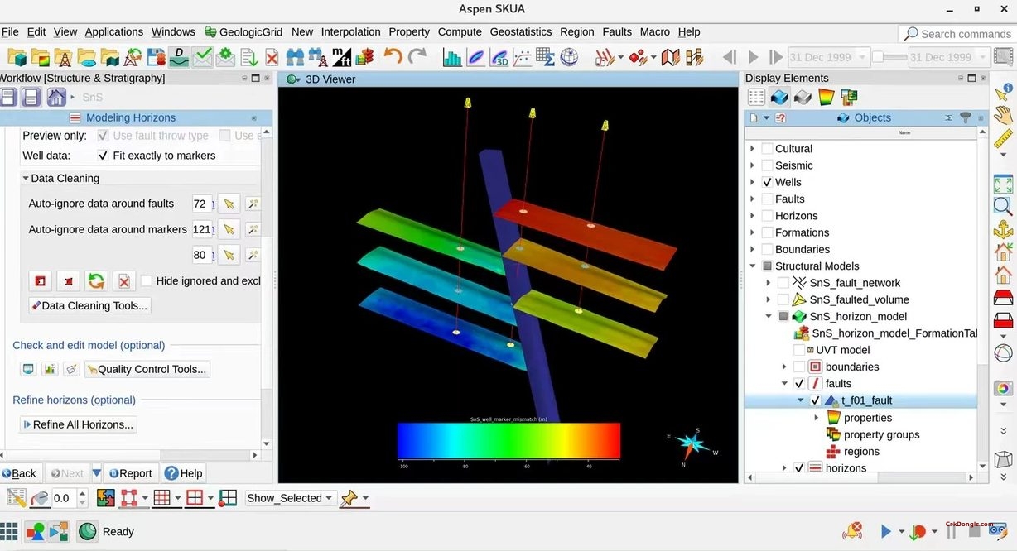Check the Seismic visibility checkbox
The width and height of the screenshot is (1017, 551).
(x=767, y=165)
